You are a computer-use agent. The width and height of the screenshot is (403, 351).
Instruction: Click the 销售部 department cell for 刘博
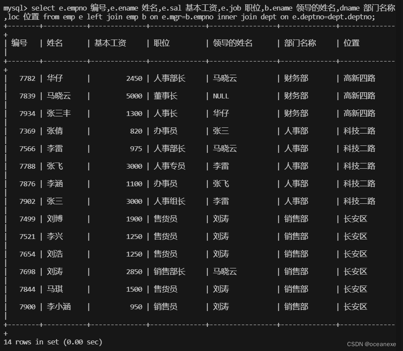pos(296,219)
